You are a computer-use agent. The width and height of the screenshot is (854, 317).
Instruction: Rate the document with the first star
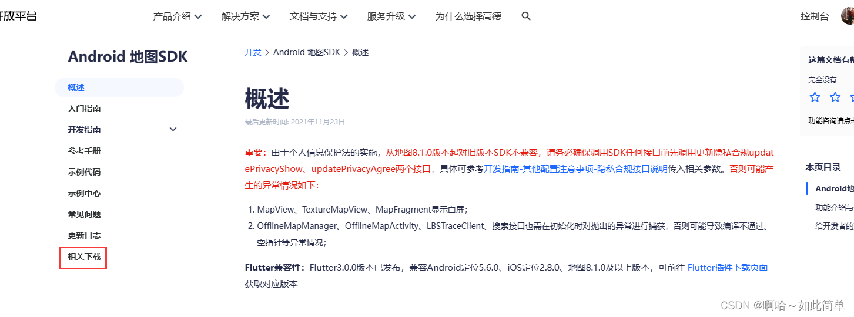coord(815,97)
